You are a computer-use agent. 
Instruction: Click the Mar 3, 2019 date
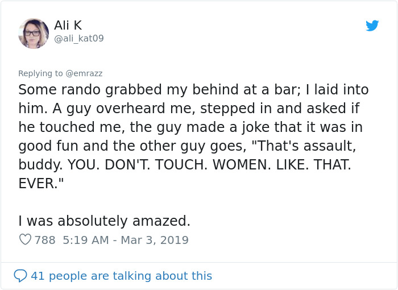coord(154,240)
